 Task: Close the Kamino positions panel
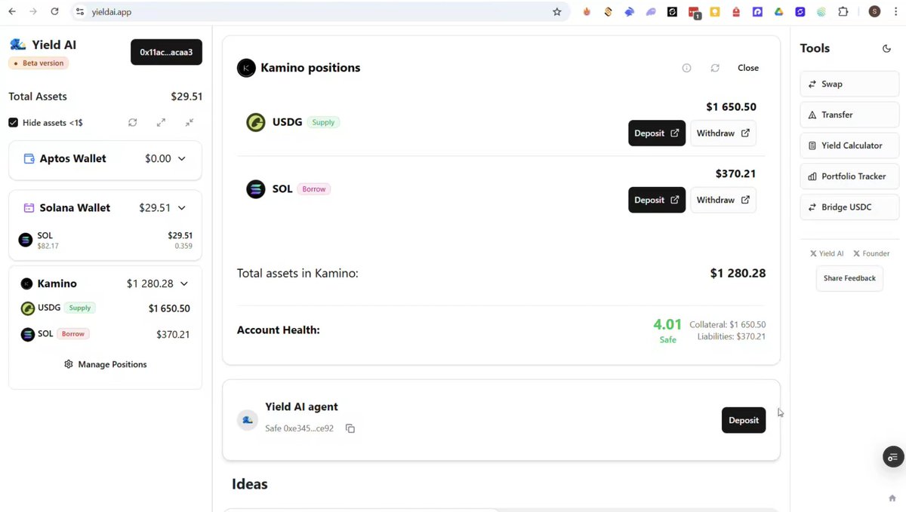tap(748, 68)
